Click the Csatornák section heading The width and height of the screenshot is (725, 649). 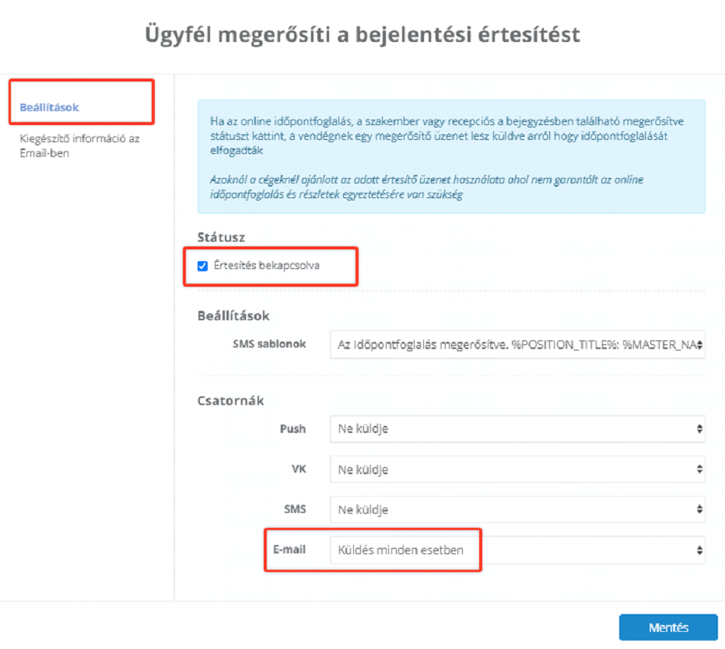click(230, 400)
